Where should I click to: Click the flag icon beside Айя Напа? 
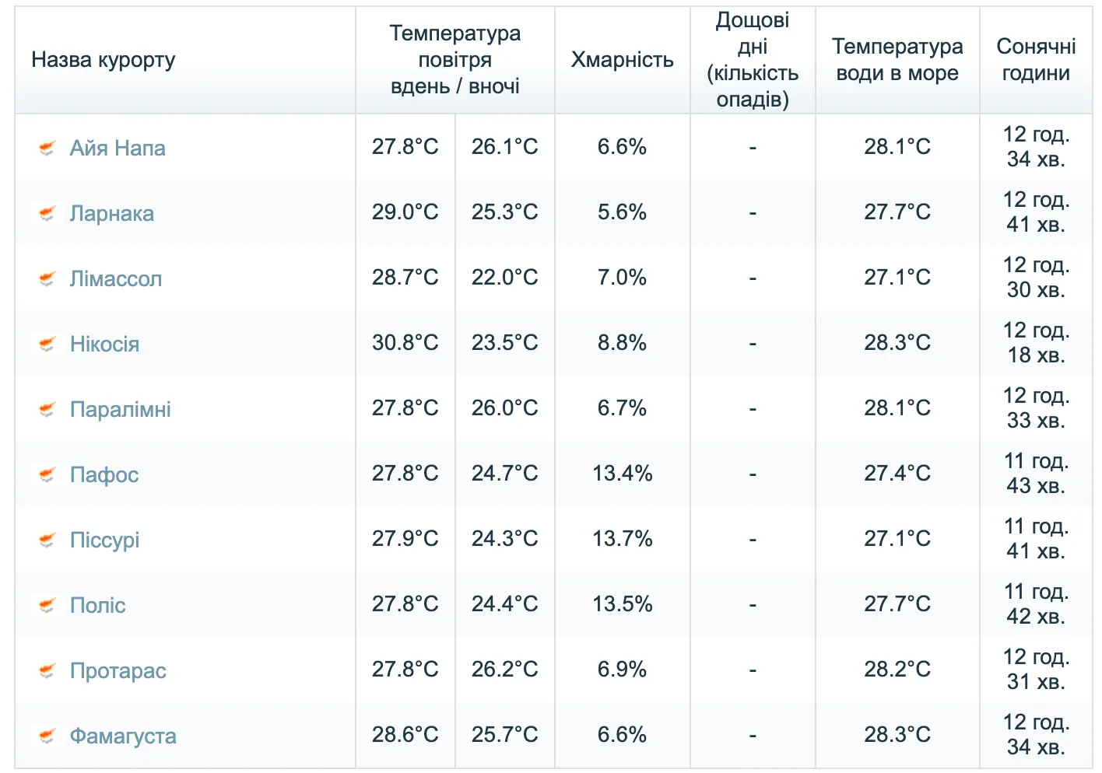pyautogui.click(x=47, y=148)
